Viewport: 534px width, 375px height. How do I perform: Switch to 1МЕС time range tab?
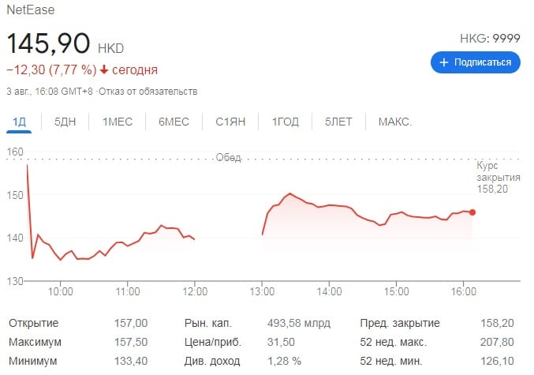117,122
